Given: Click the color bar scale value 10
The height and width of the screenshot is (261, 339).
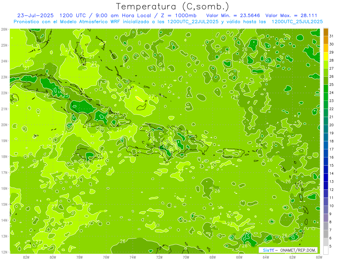Looking at the screenshot, I should point(332,206).
